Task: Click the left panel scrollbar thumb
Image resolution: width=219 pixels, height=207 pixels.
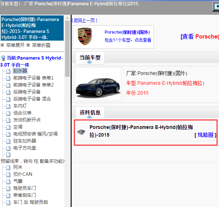Action: pos(67,49)
